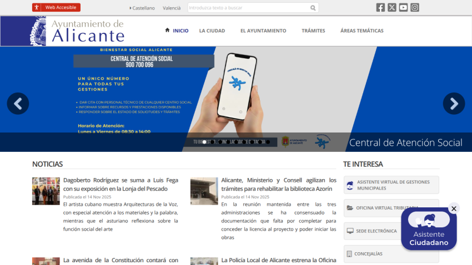Screen dimensions: 472x265
Task: Click the 'Central de Atención Social' slide caption
Action: (405, 142)
